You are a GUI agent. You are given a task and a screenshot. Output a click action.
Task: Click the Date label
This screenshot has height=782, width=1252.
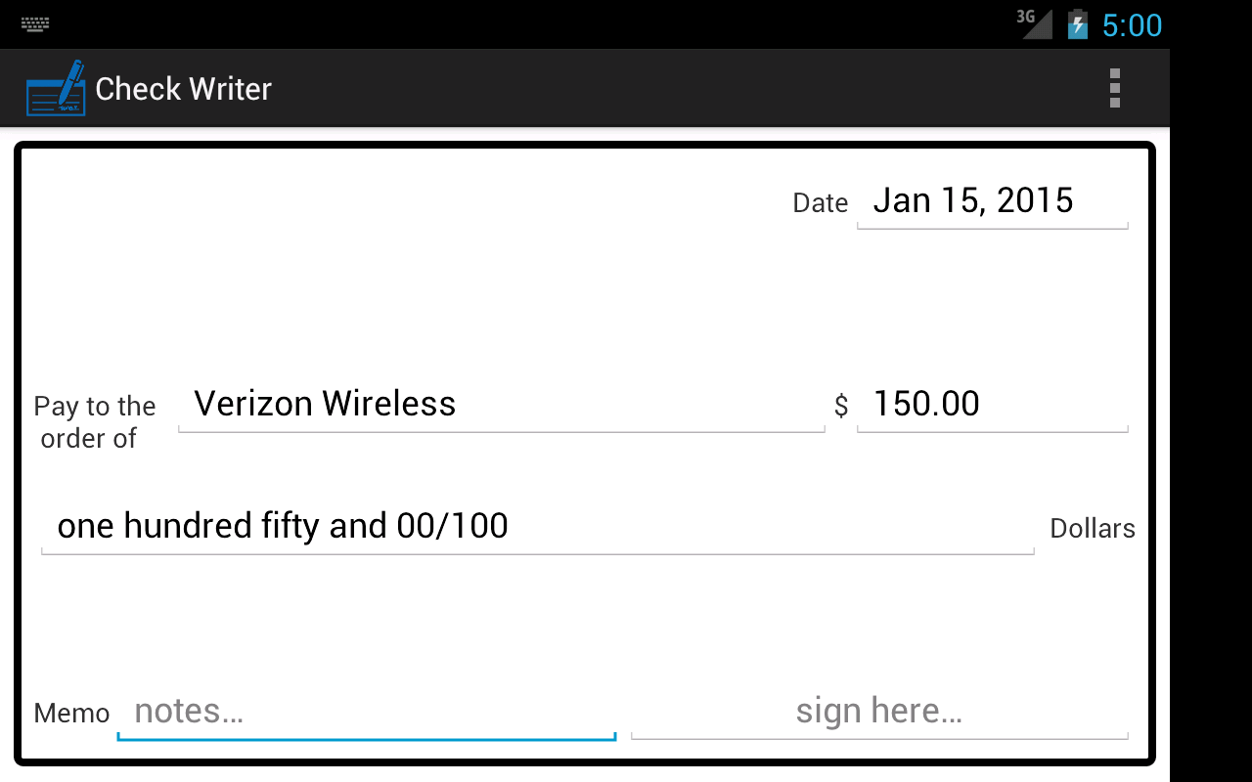tap(820, 203)
